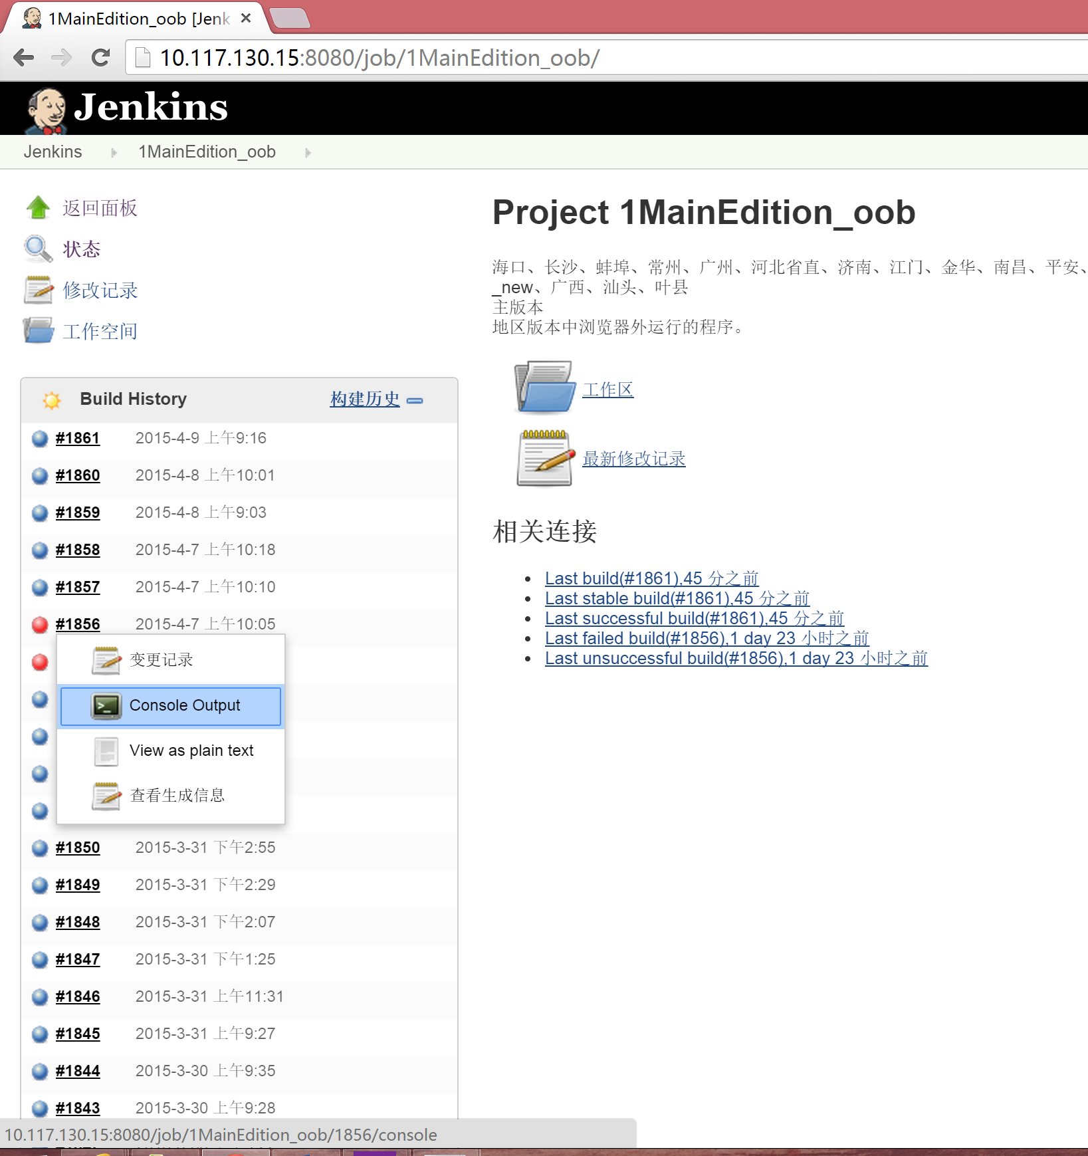Click the browser back arrow

tap(24, 58)
